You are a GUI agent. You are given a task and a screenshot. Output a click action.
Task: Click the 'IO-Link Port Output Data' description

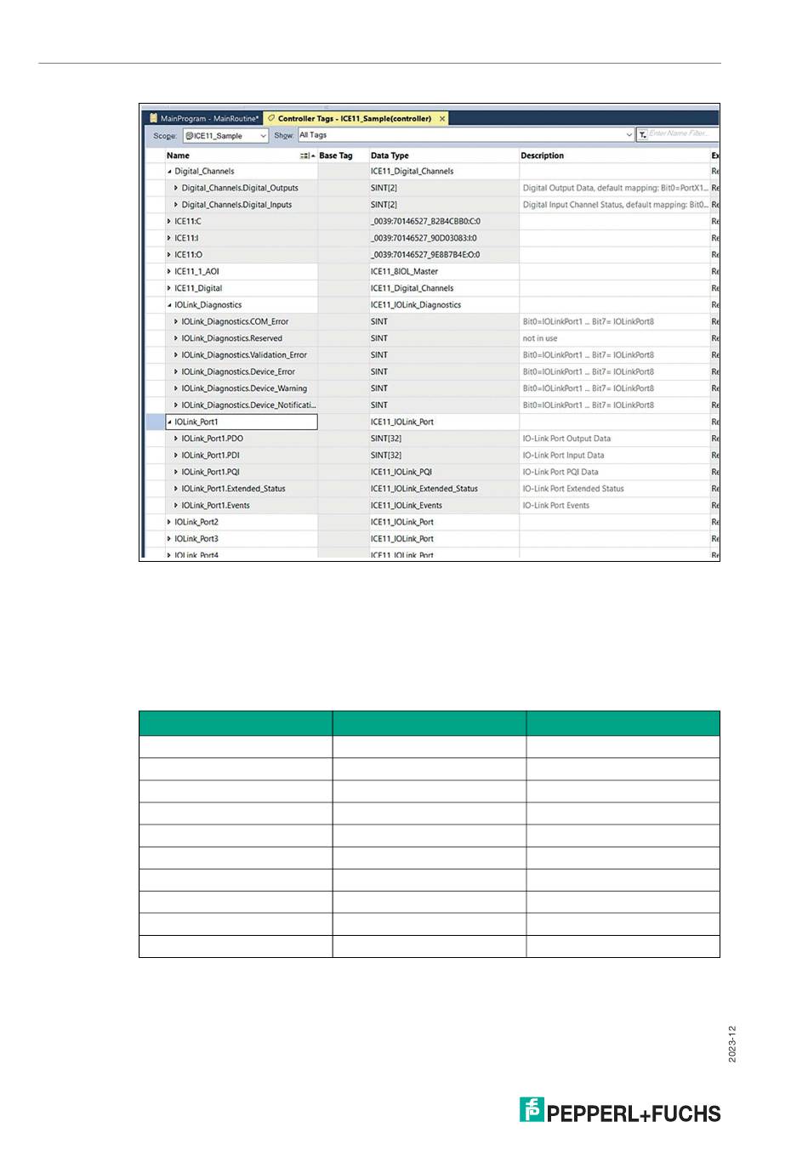615,439
